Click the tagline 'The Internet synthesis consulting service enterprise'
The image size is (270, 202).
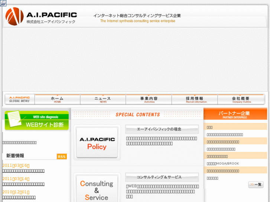click(x=137, y=21)
